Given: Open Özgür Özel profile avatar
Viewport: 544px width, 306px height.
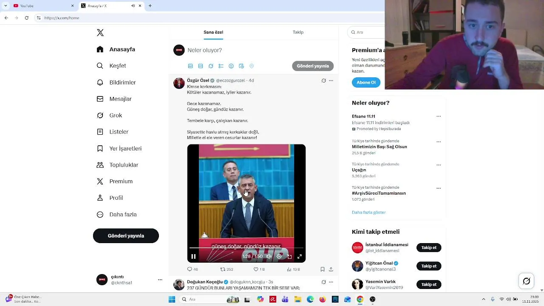Looking at the screenshot, I should point(179,83).
